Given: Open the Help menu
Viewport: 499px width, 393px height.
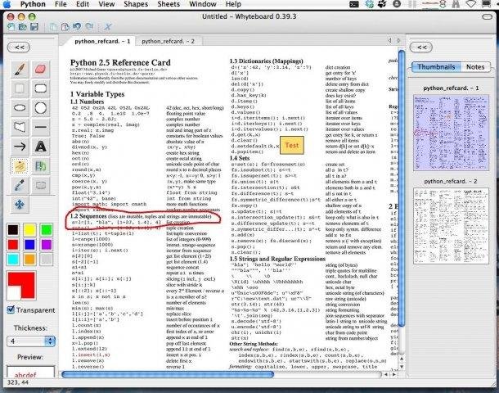Looking at the screenshot, I should coord(233,4).
